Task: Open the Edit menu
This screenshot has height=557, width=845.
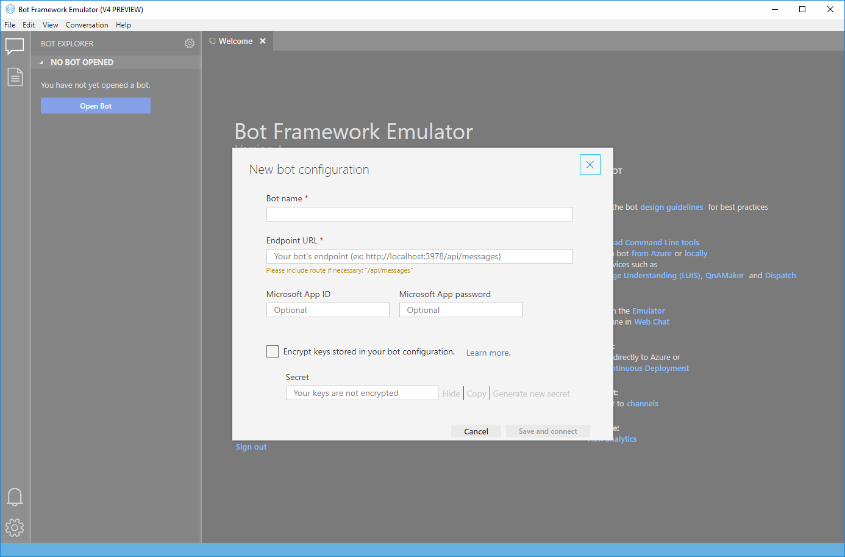Action: pos(29,25)
